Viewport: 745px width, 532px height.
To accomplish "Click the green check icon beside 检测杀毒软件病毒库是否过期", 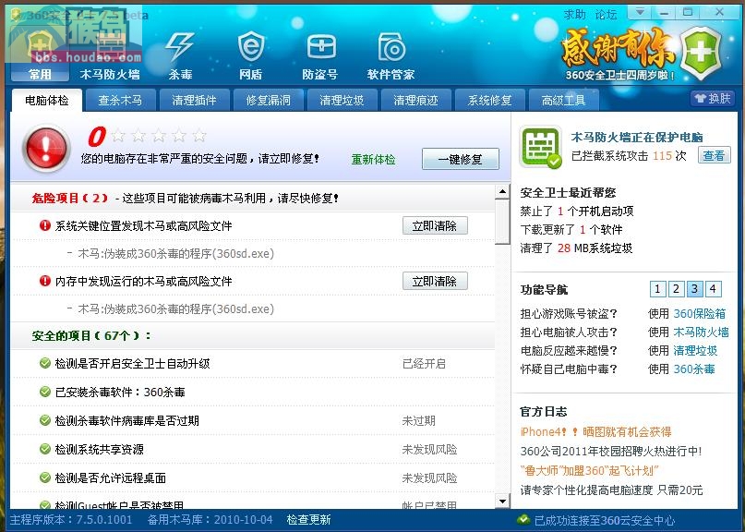I will click(45, 421).
